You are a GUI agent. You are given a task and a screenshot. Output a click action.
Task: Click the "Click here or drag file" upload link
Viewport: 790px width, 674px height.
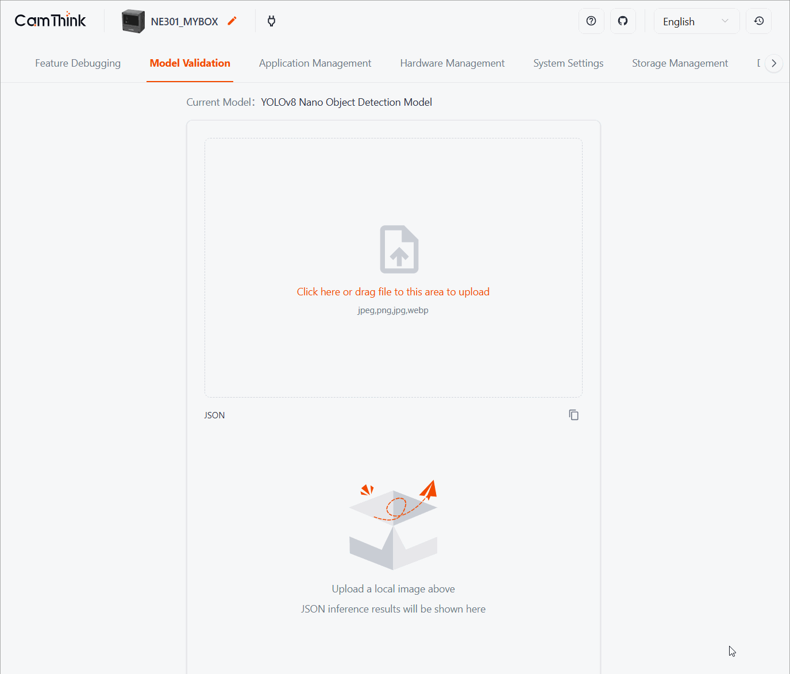point(393,292)
